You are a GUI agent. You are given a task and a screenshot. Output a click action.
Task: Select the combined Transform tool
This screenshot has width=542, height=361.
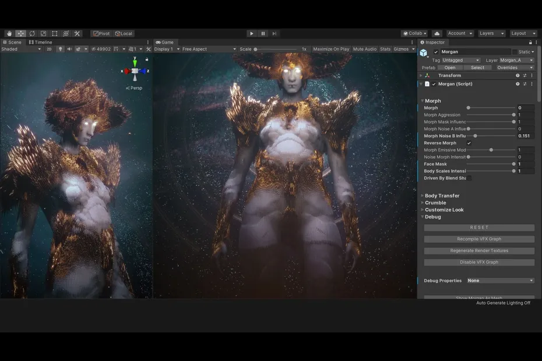(x=66, y=34)
